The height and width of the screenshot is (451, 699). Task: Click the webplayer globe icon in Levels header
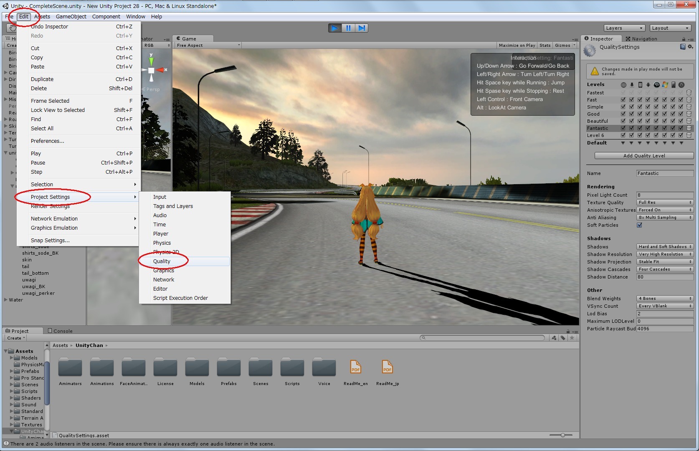click(623, 85)
